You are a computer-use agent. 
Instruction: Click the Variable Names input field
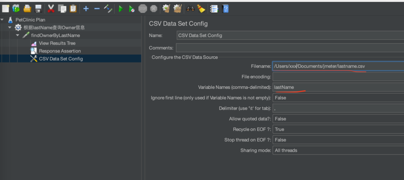click(x=338, y=87)
